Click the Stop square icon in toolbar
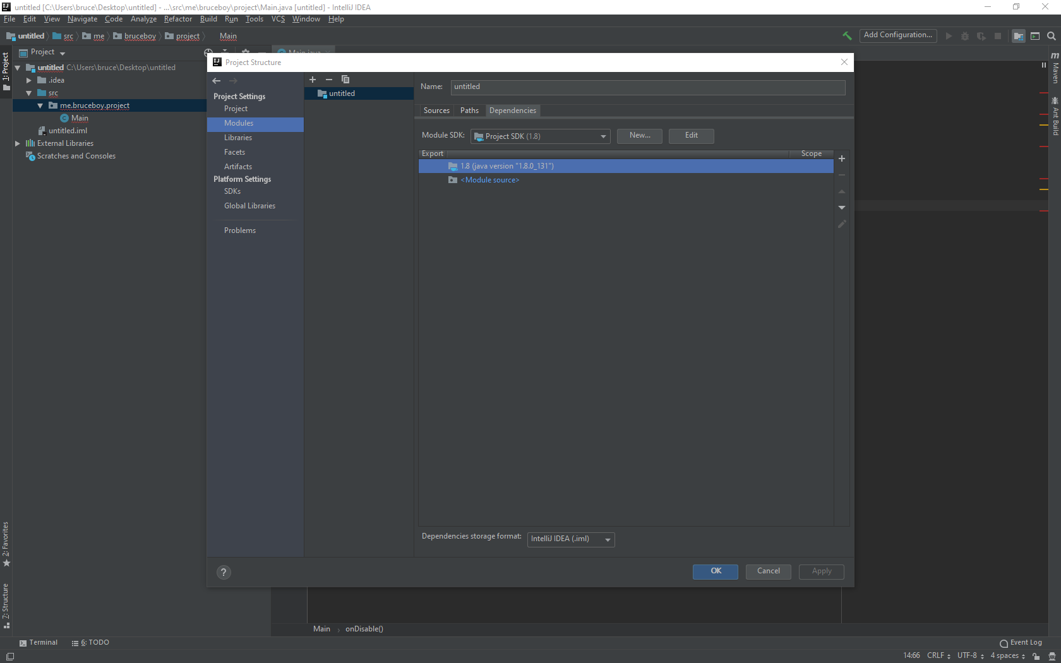1061x663 pixels. pyautogui.click(x=998, y=36)
